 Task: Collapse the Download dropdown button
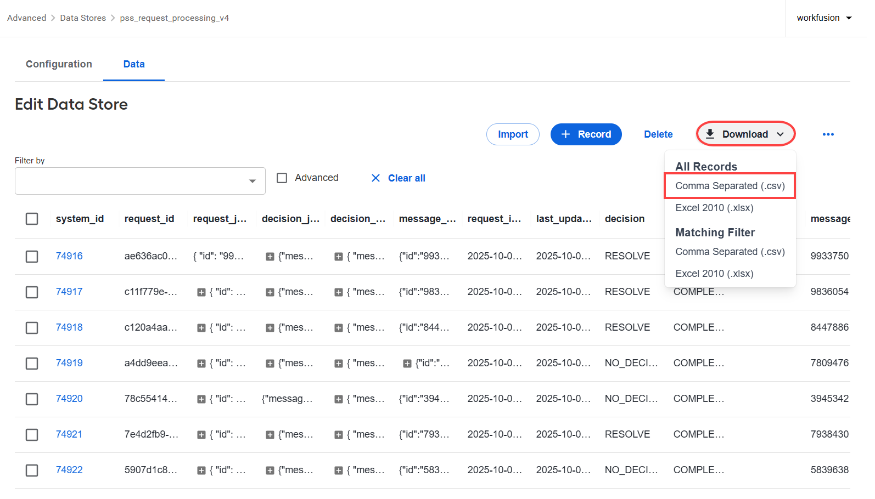pyautogui.click(x=745, y=134)
